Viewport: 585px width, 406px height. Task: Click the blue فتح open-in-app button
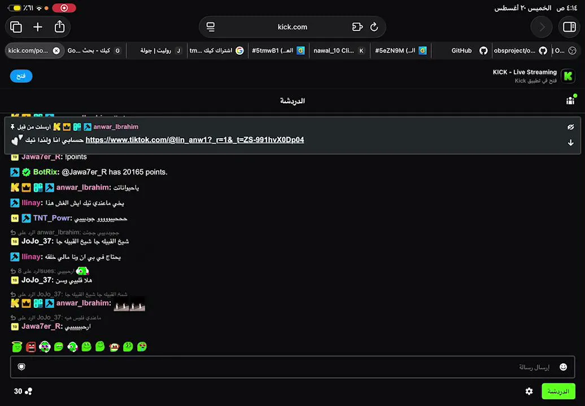(x=21, y=76)
